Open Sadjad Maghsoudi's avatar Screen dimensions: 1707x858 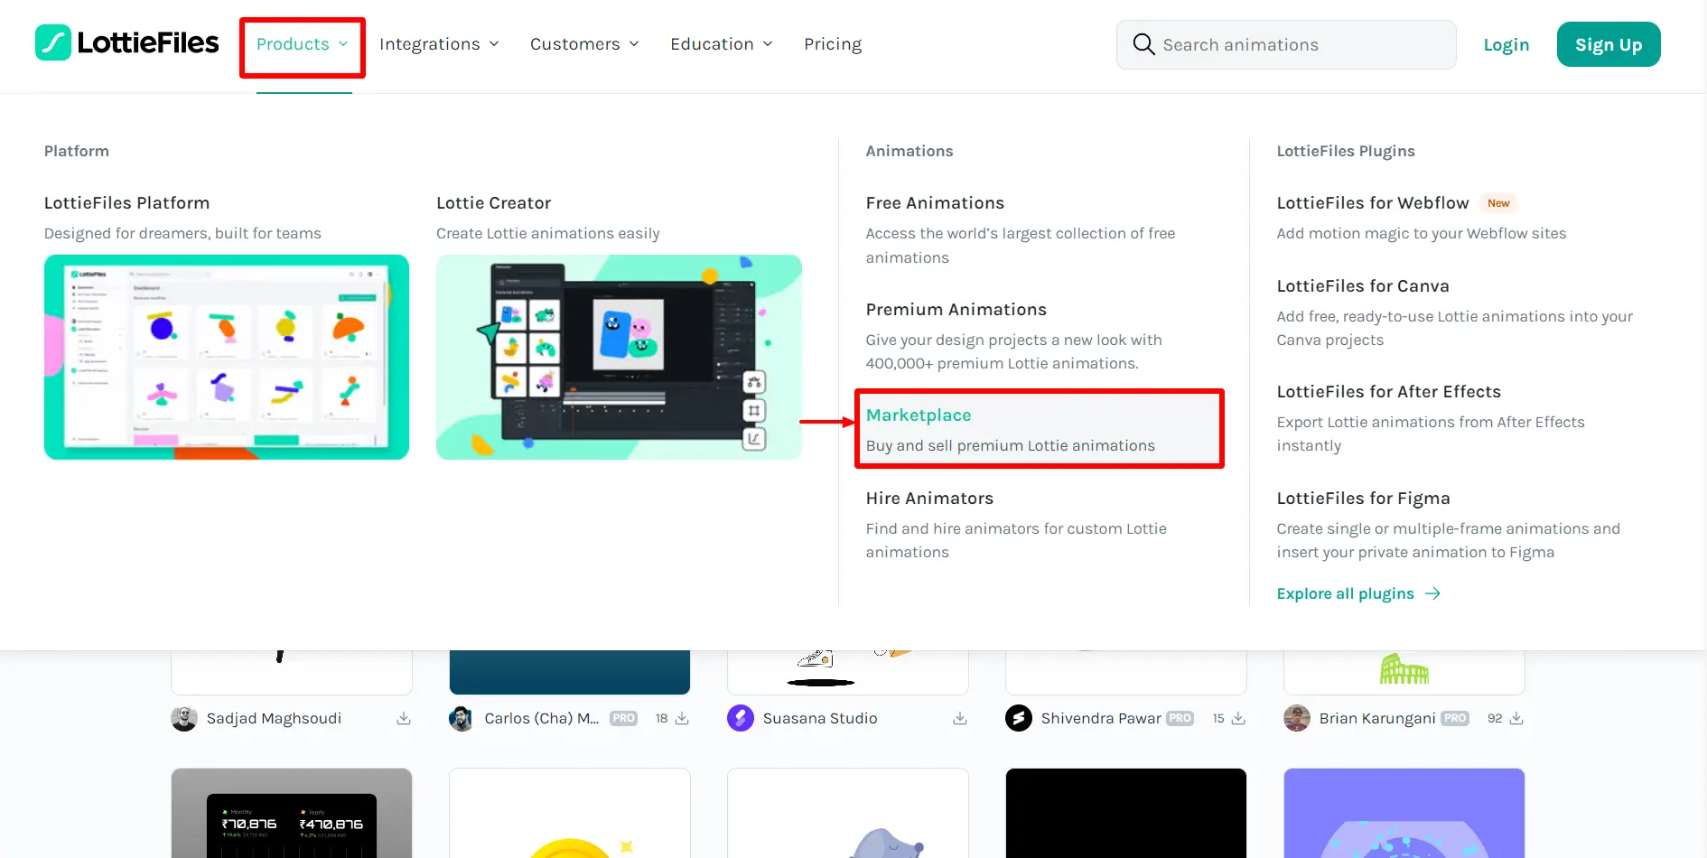(x=184, y=718)
